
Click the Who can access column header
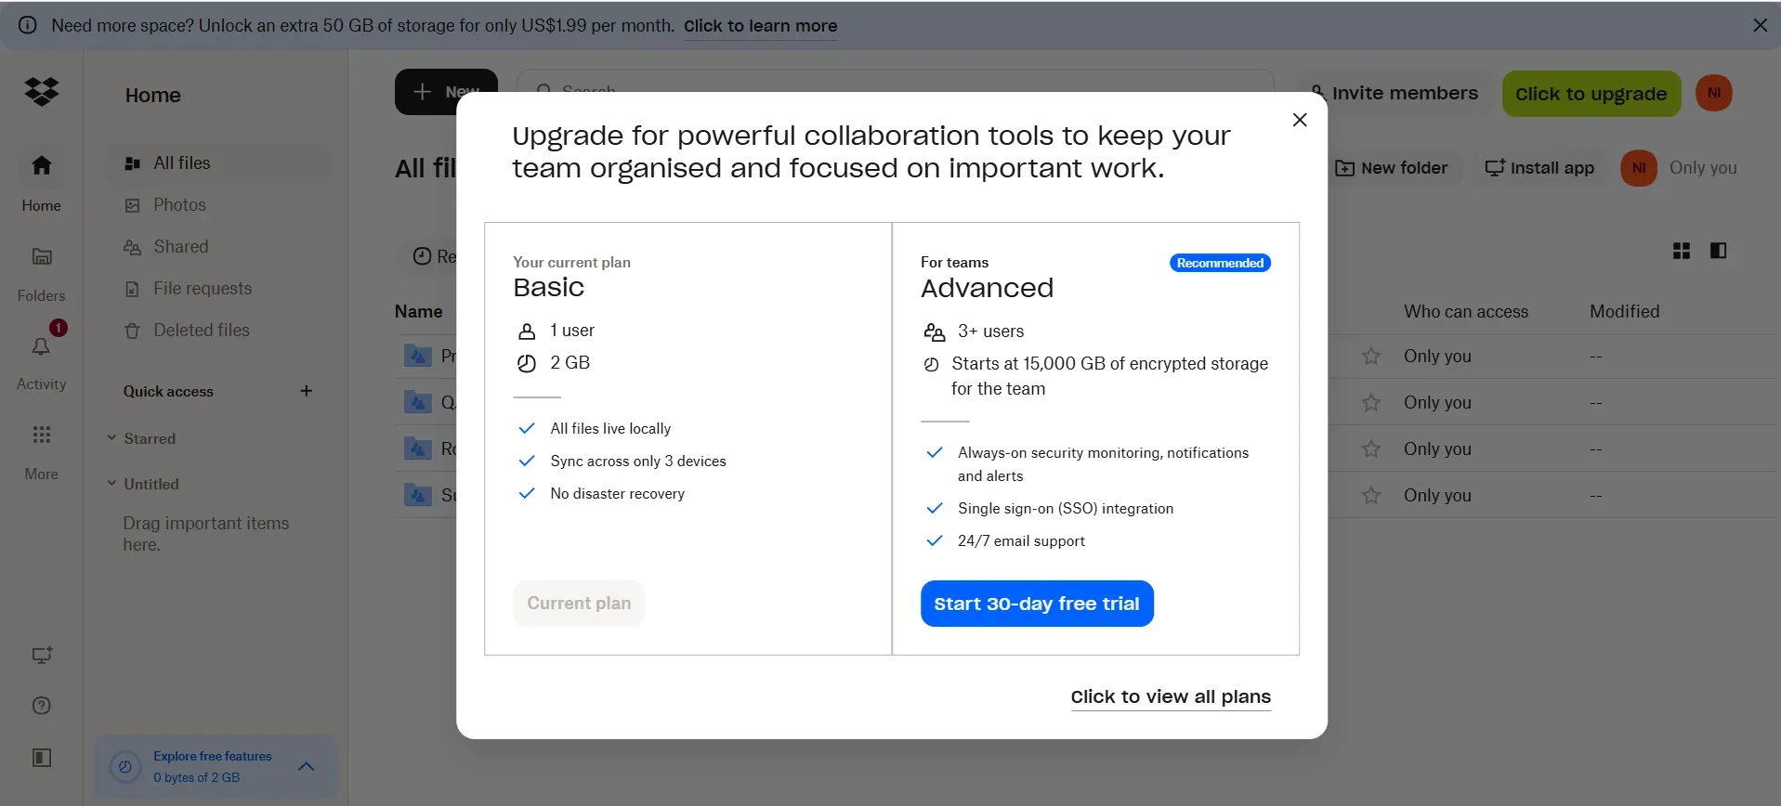point(1466,312)
